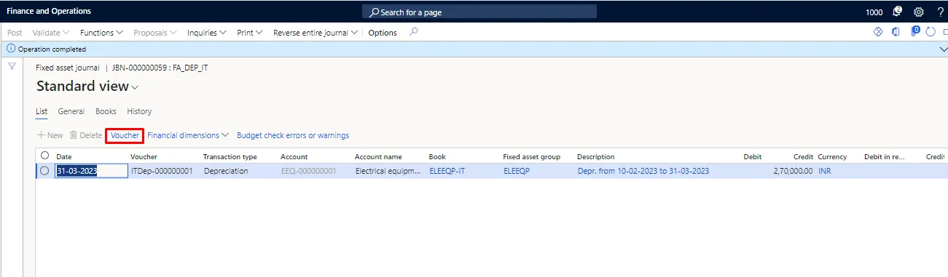Click the ELEEQP fixed asset group link

[517, 171]
